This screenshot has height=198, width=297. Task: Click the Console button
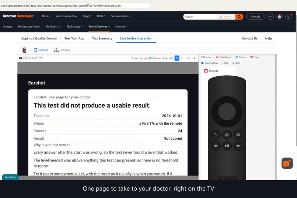(x=255, y=17)
